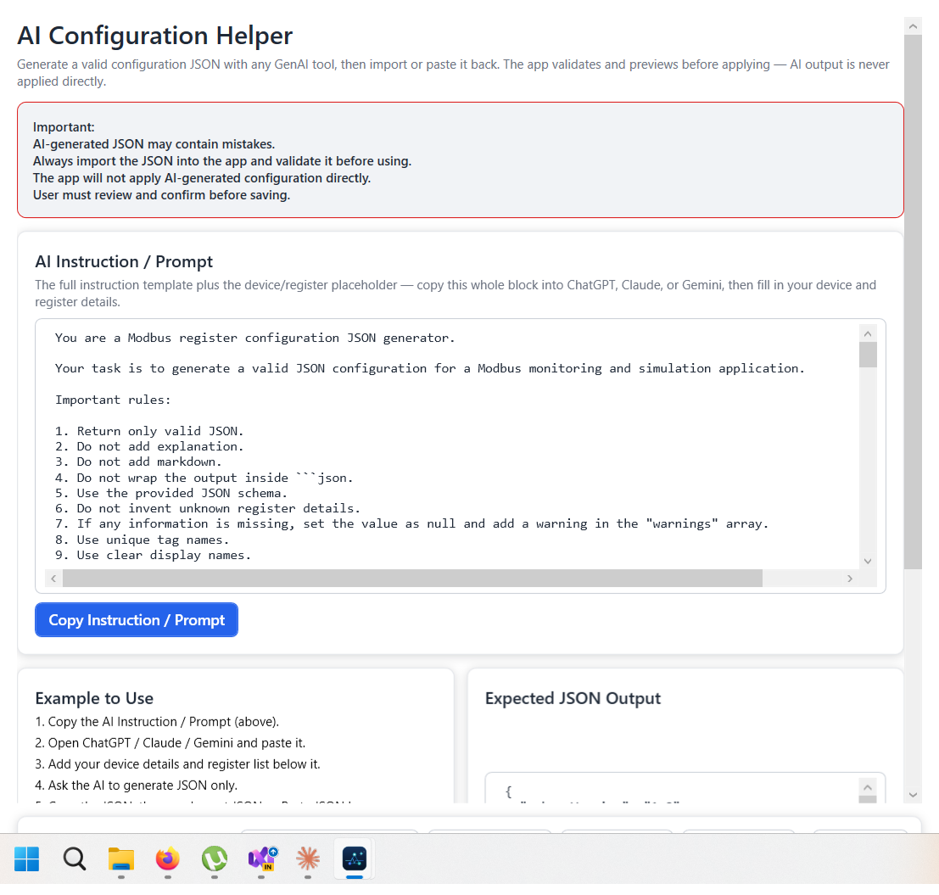Open the Windows Start menu
This screenshot has width=939, height=895.
click(26, 859)
